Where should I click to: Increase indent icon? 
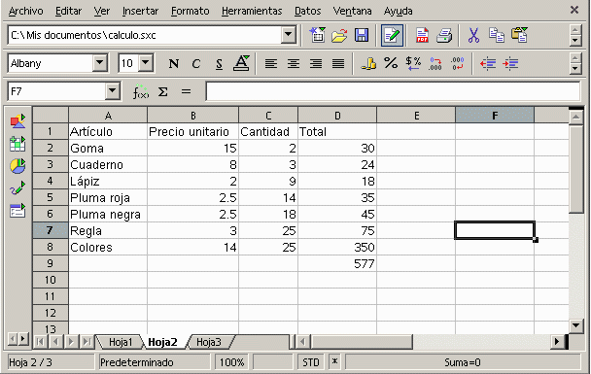coord(510,63)
